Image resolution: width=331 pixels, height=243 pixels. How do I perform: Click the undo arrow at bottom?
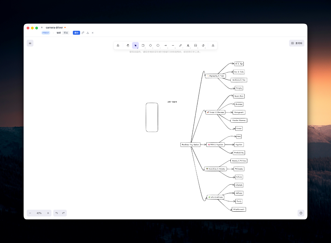pos(57,213)
